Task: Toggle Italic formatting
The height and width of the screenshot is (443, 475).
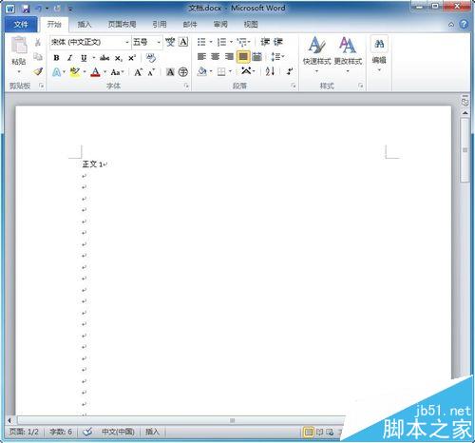Action: [x=69, y=58]
